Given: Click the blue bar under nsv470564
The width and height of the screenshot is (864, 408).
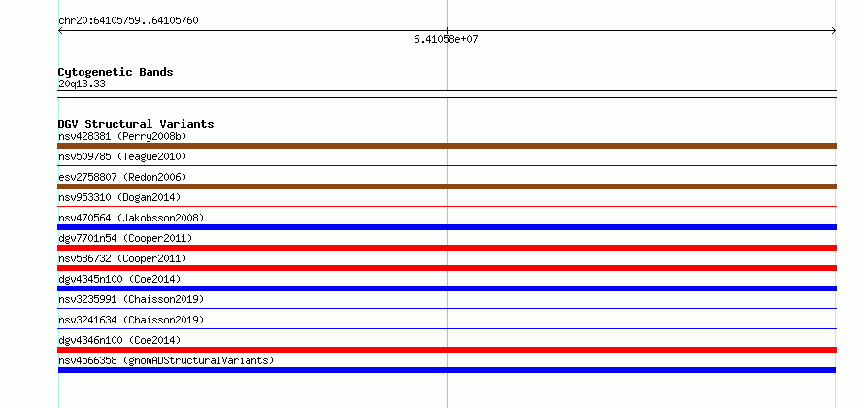Looking at the screenshot, I should tap(447, 227).
